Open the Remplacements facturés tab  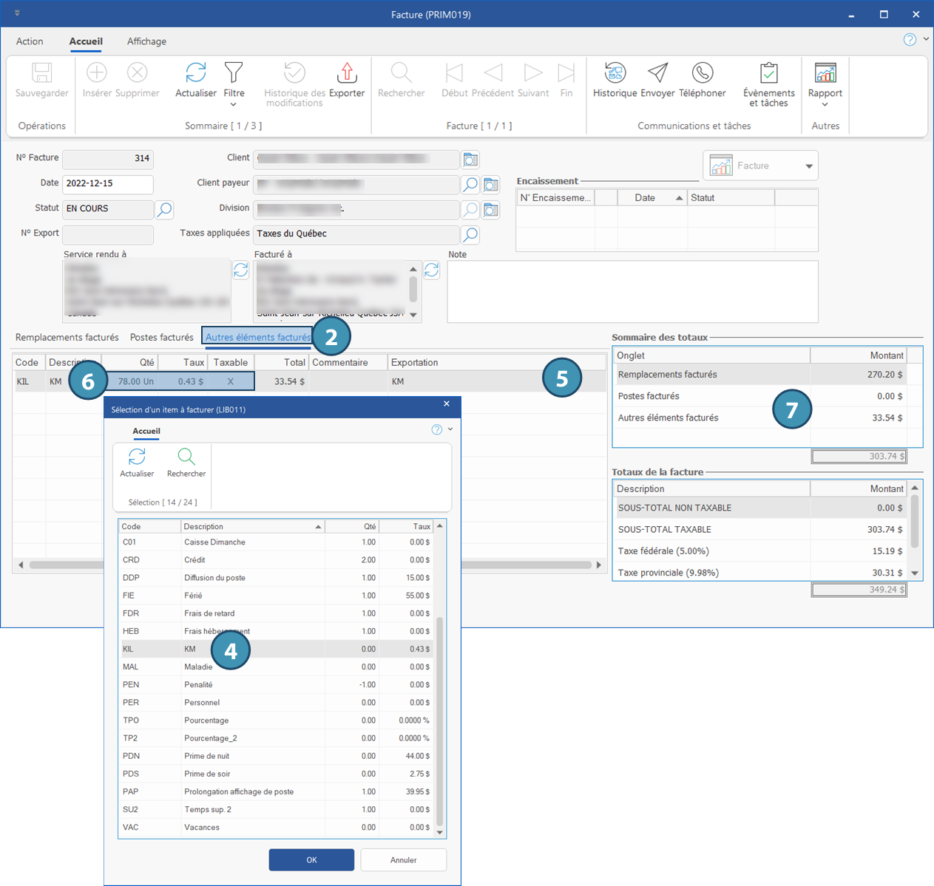(x=67, y=338)
